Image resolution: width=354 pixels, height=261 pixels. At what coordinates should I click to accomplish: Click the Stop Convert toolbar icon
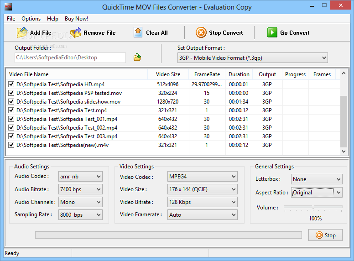pyautogui.click(x=201, y=32)
